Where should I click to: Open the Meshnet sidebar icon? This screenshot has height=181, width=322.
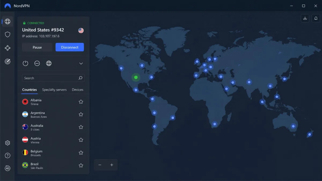pos(8,48)
